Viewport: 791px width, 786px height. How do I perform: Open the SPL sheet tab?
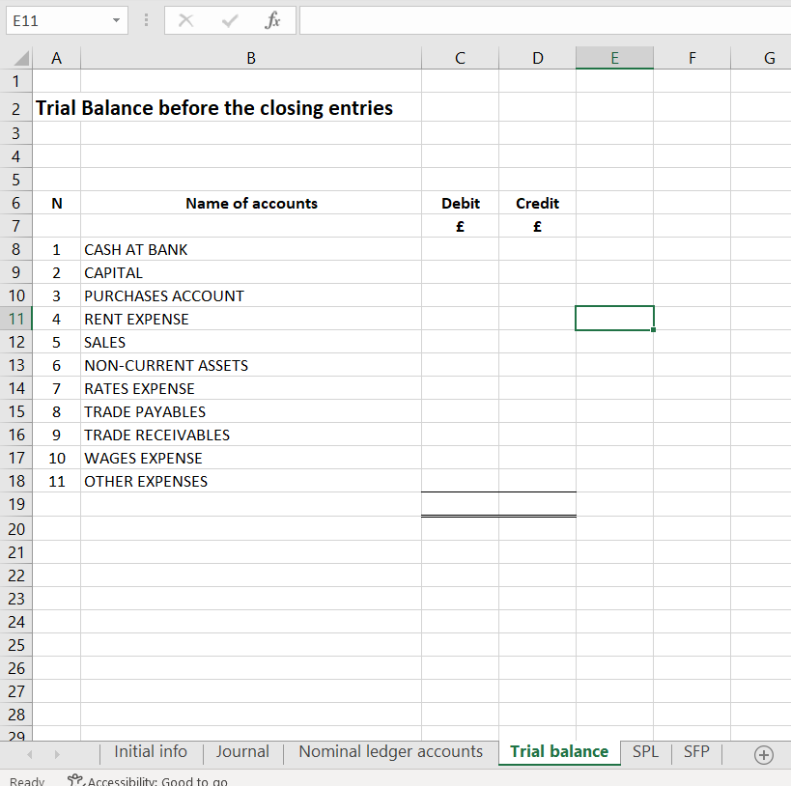645,751
